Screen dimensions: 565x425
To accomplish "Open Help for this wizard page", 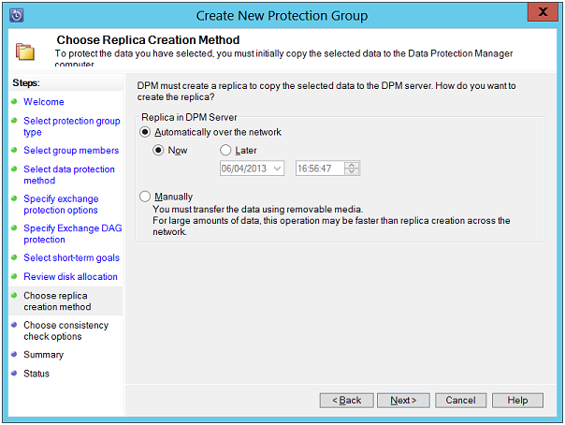I will tap(517, 400).
